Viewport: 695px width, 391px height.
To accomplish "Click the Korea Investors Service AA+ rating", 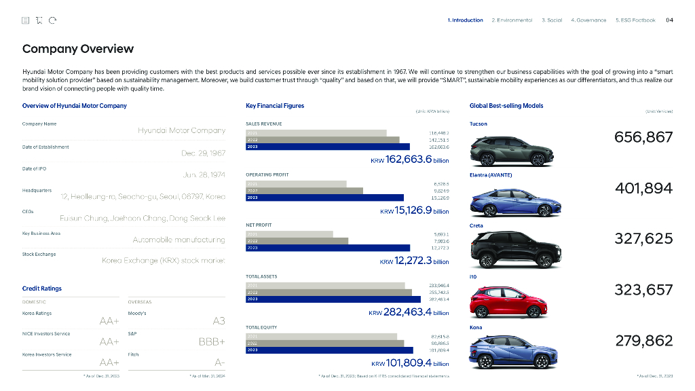I will (109, 362).
